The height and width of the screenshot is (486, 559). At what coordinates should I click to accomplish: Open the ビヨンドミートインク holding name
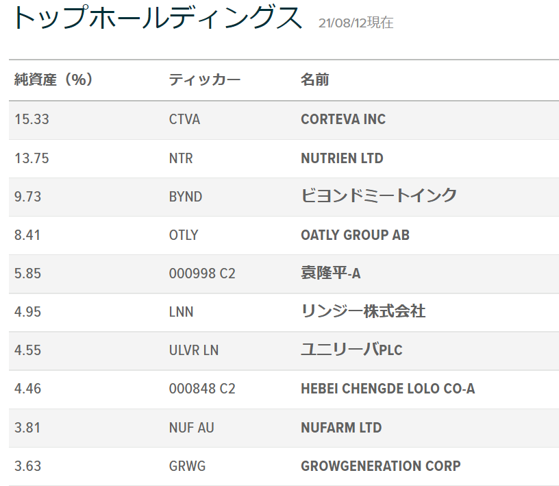point(379,195)
